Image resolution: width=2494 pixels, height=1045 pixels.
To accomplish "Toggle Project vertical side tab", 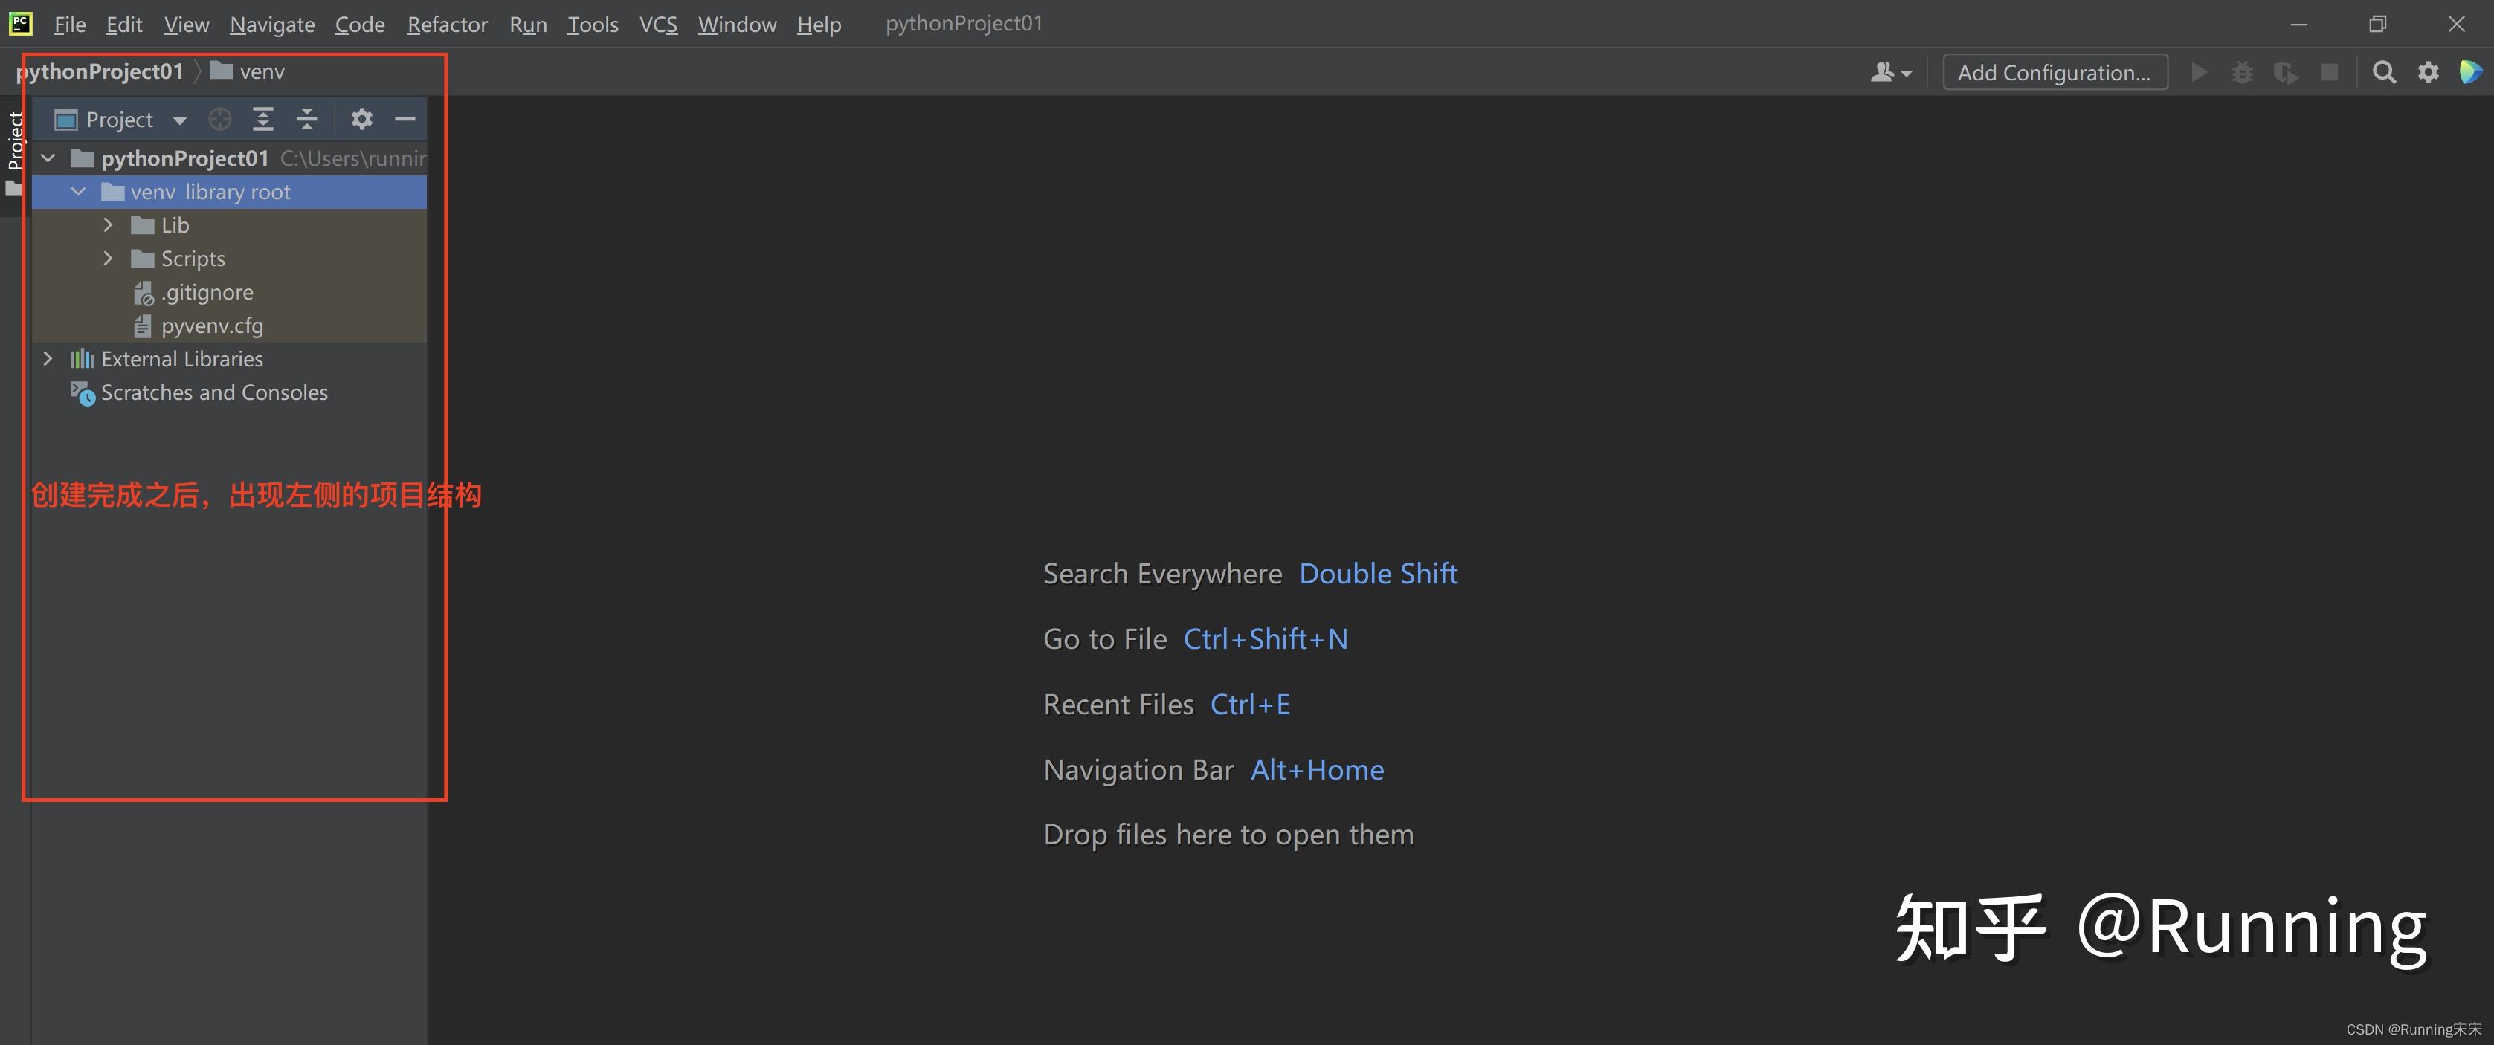I will click(15, 141).
